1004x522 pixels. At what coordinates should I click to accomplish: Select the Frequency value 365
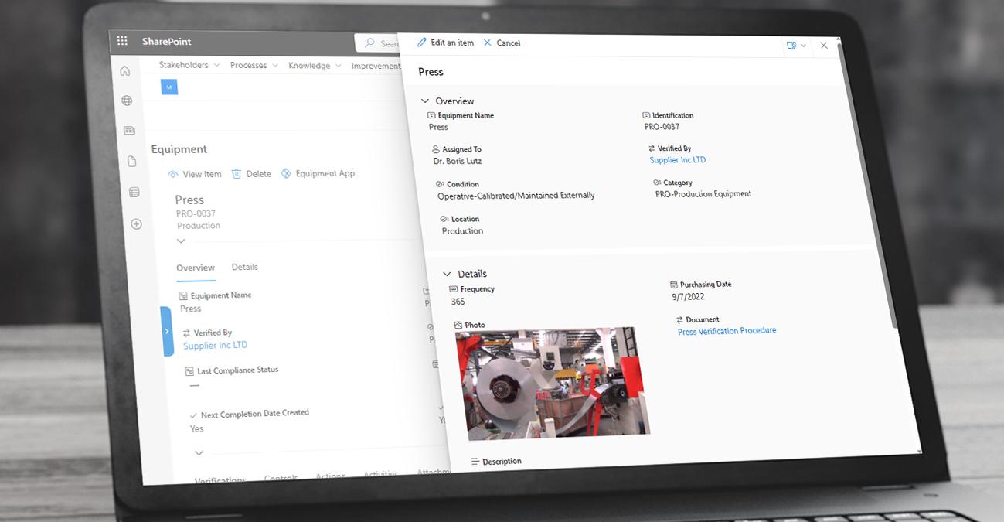click(458, 302)
